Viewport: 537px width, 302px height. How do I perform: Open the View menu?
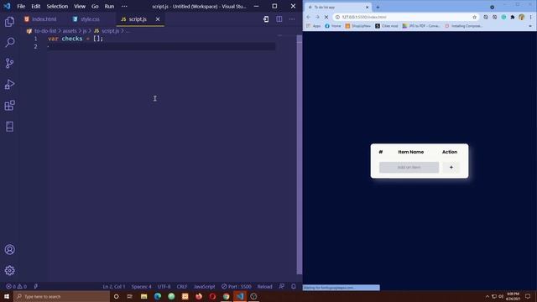pyautogui.click(x=80, y=6)
